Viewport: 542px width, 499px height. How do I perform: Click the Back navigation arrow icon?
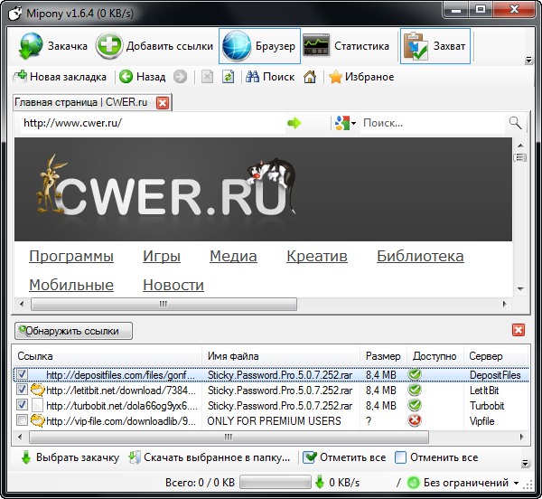[126, 77]
